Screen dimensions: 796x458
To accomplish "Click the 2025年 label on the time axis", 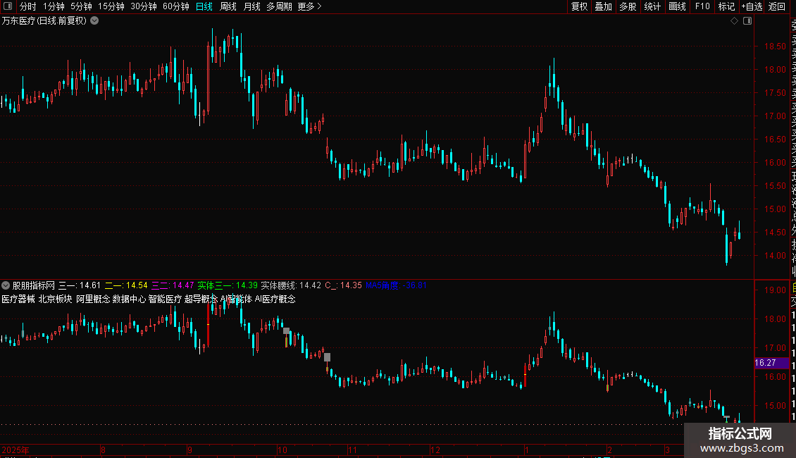I will pos(15,450).
